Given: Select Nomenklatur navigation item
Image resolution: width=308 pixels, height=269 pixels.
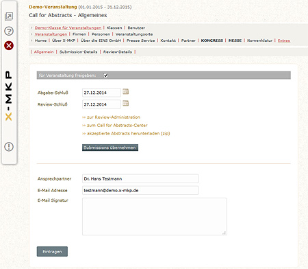Looking at the screenshot, I should pos(259,40).
